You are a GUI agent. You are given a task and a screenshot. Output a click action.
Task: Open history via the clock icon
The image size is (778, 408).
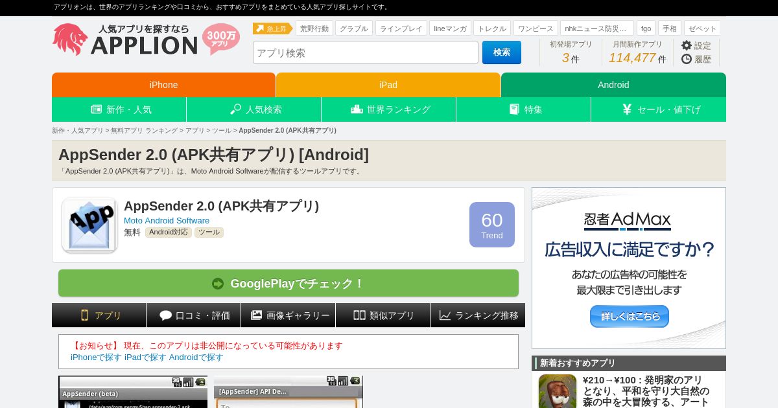687,59
